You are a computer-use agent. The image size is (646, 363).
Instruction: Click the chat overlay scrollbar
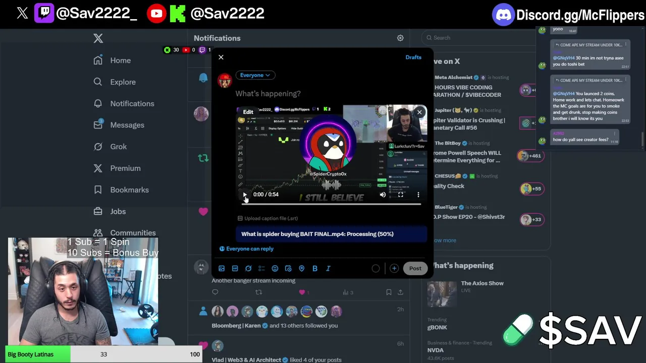[x=642, y=140]
